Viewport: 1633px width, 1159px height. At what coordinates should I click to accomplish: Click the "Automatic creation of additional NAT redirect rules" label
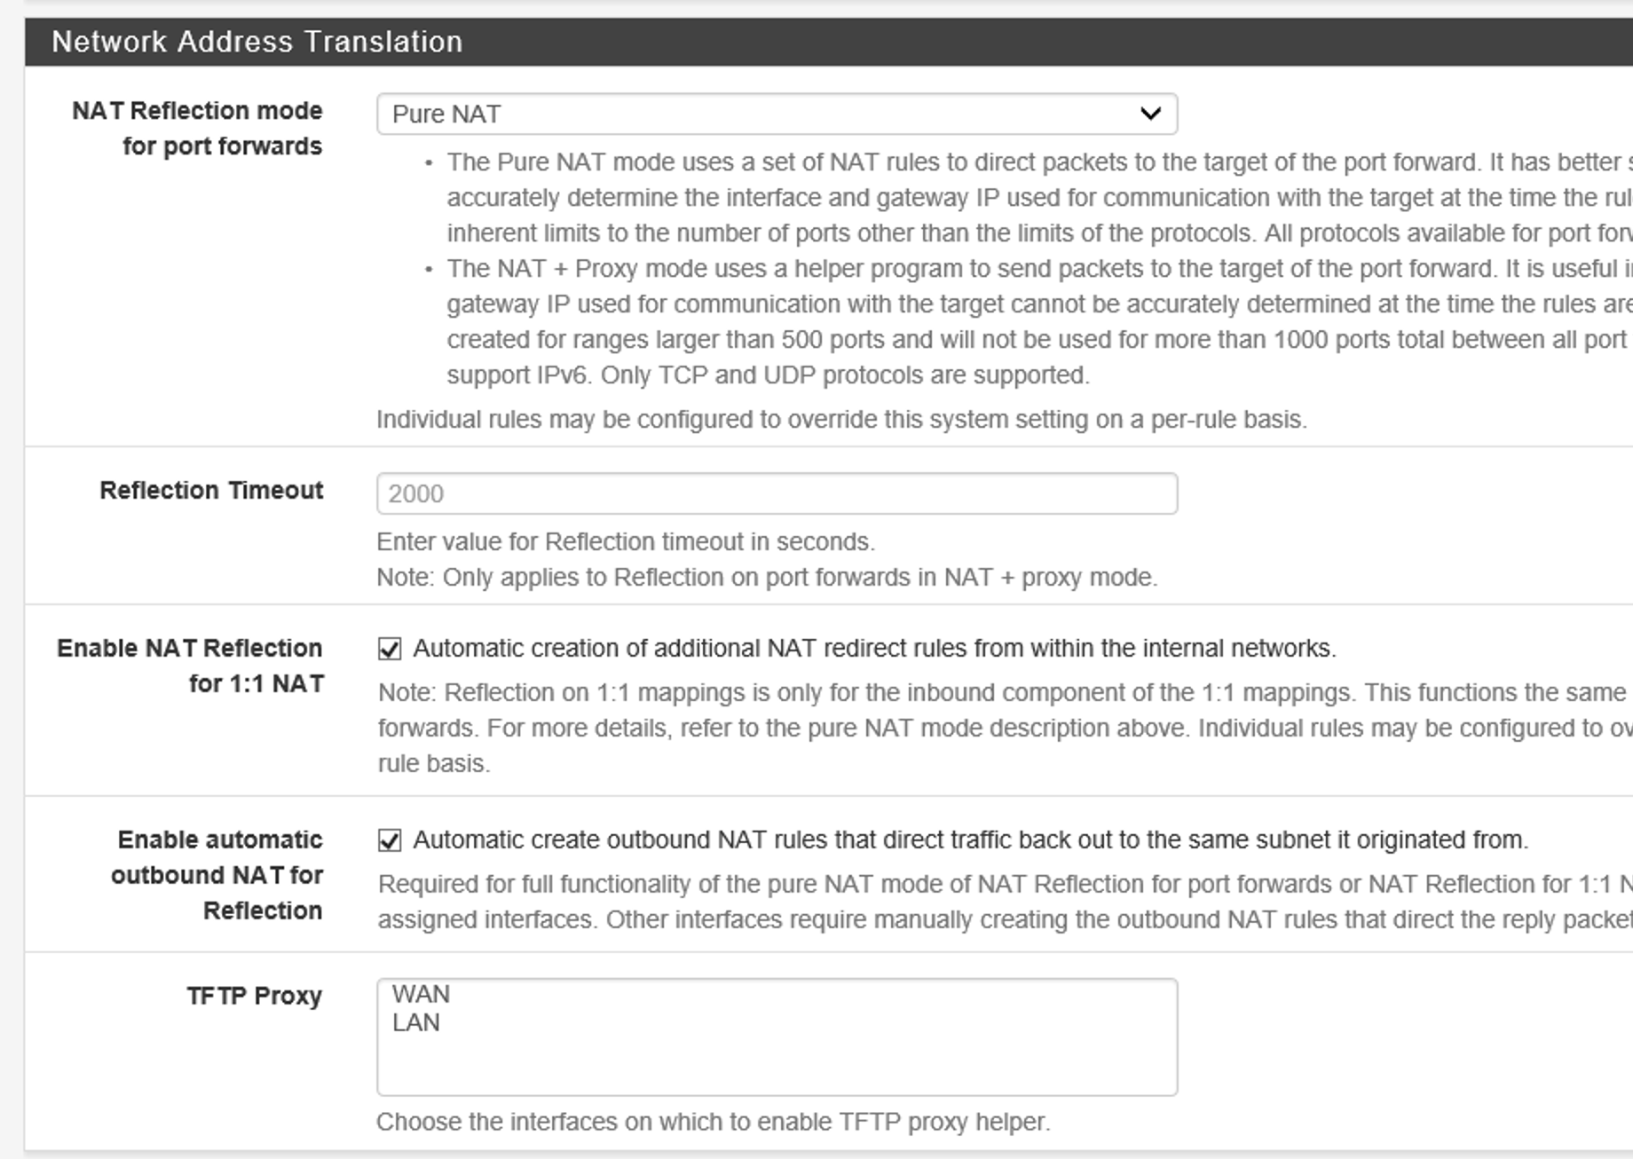pyautogui.click(x=874, y=649)
